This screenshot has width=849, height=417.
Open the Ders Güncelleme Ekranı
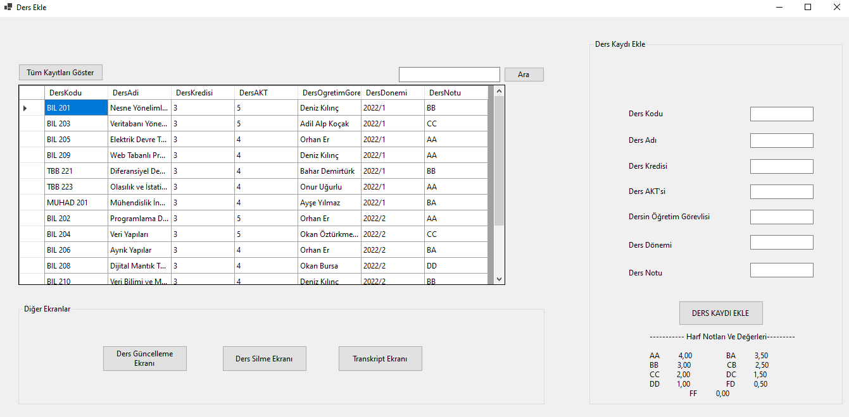click(x=145, y=358)
